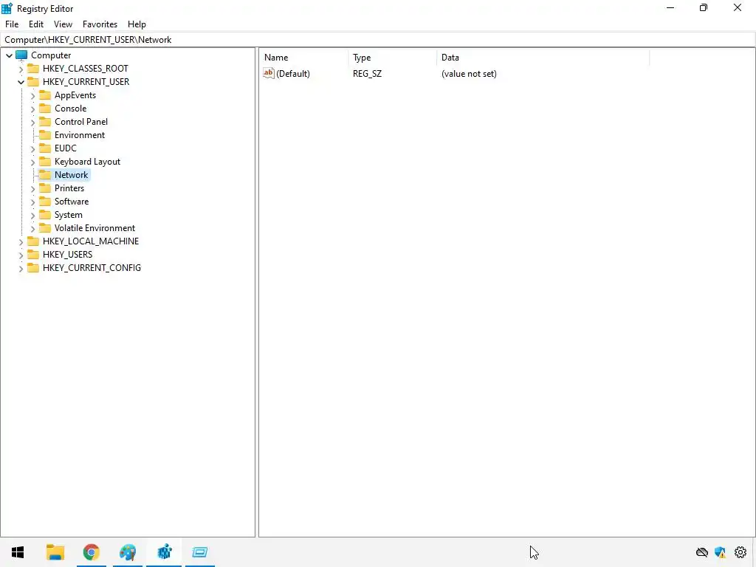Click the System folder icon

coord(45,214)
